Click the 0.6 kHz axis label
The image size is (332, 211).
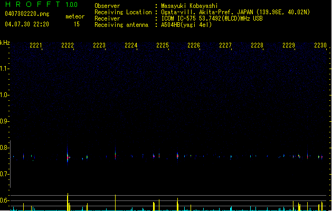4,200
